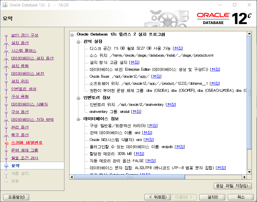Open the 관리 옵션 step

[x=20, y=127]
